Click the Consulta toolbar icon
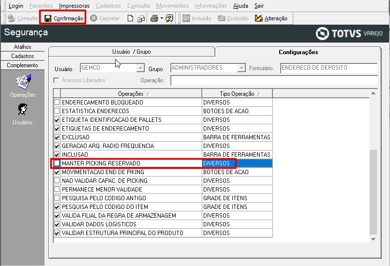 [12, 18]
